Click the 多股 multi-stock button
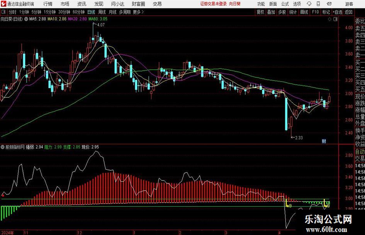365x235 pixels. pos(282,12)
